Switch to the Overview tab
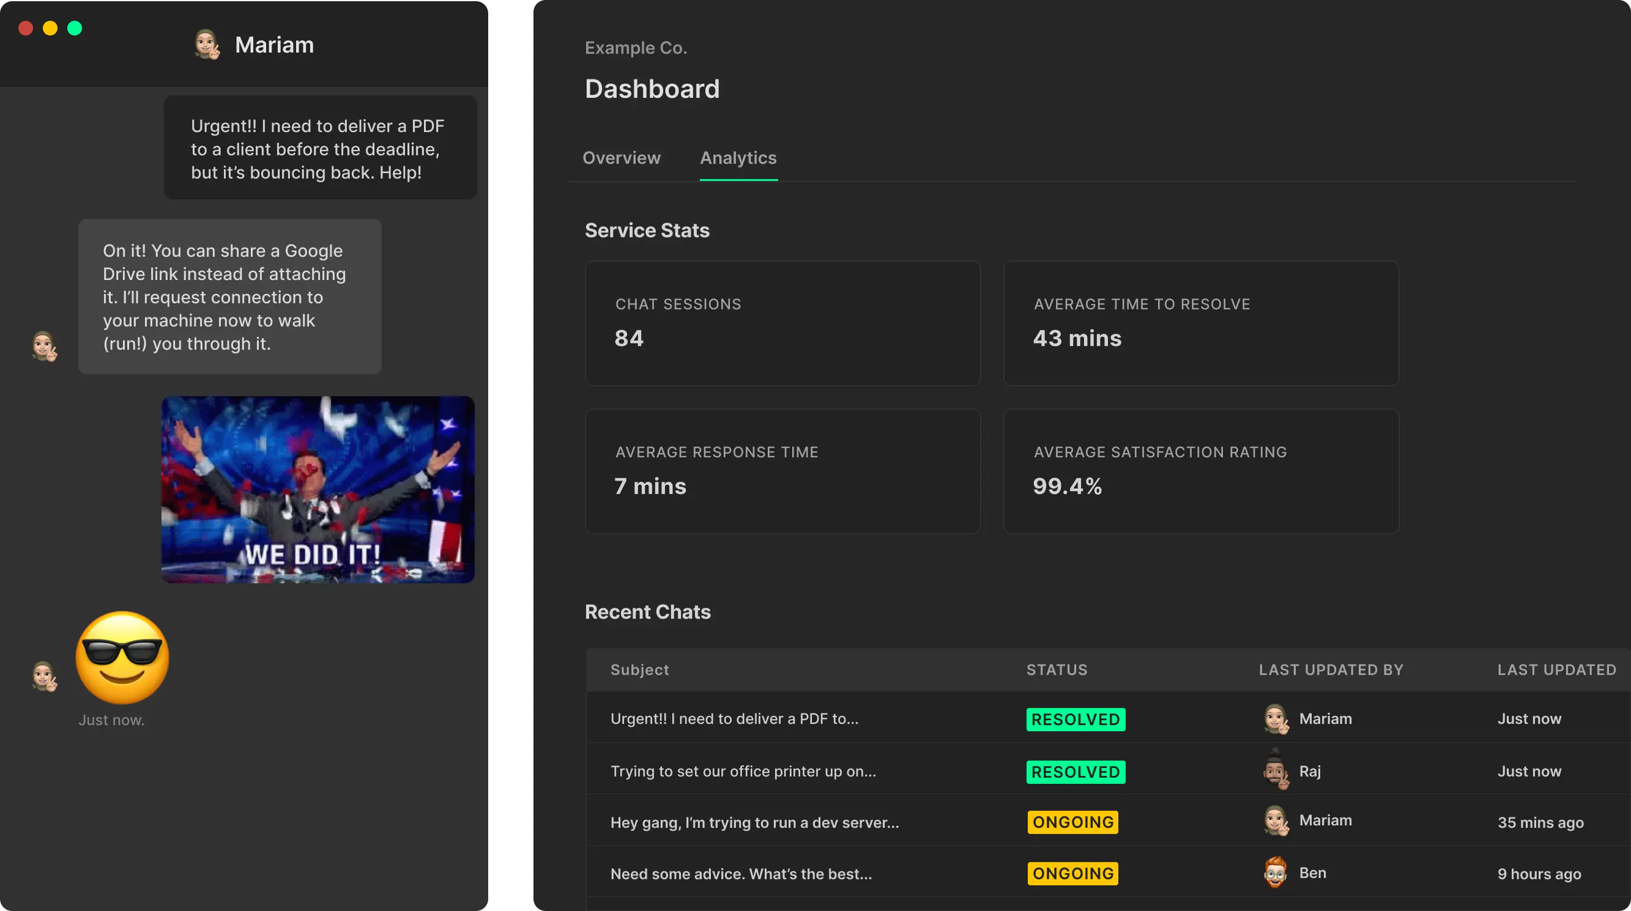The image size is (1631, 911). click(x=621, y=158)
